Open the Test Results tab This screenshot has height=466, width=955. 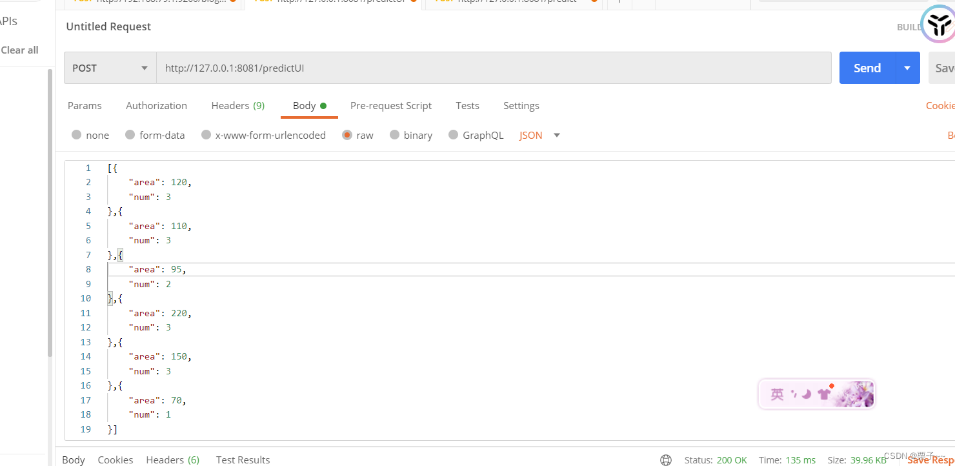(243, 460)
